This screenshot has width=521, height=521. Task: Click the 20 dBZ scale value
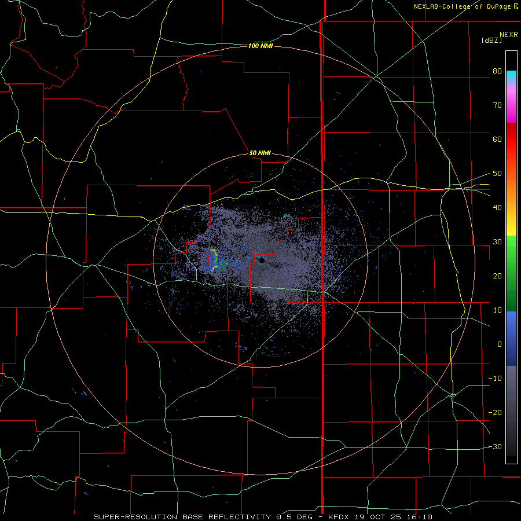pos(497,276)
